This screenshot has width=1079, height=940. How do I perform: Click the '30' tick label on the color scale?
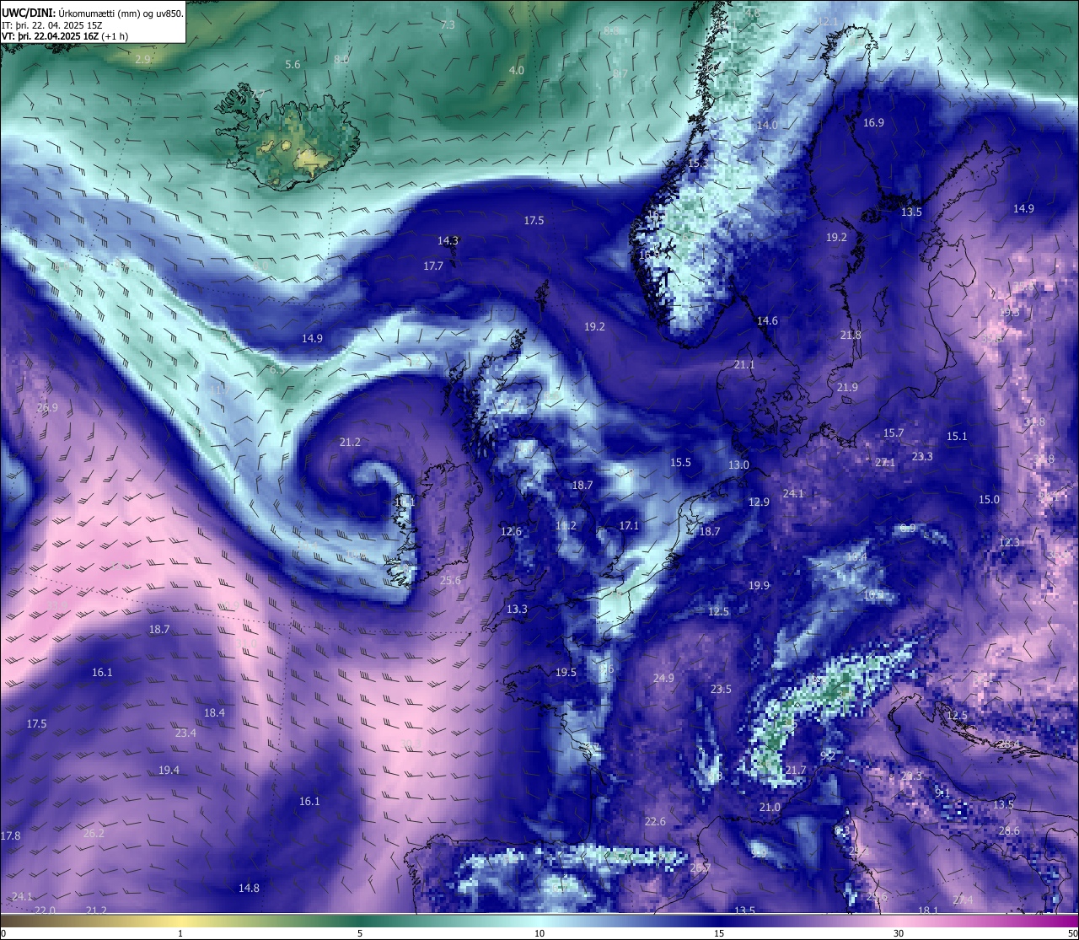click(899, 933)
